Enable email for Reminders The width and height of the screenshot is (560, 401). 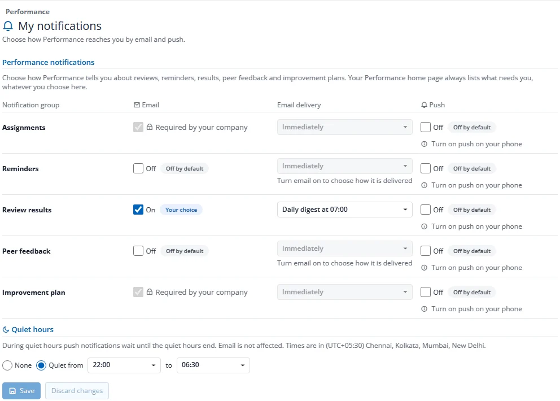tap(138, 168)
